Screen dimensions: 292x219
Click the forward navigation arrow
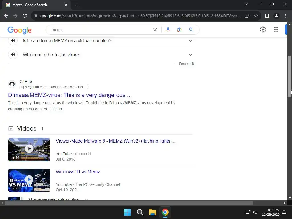click(15, 16)
